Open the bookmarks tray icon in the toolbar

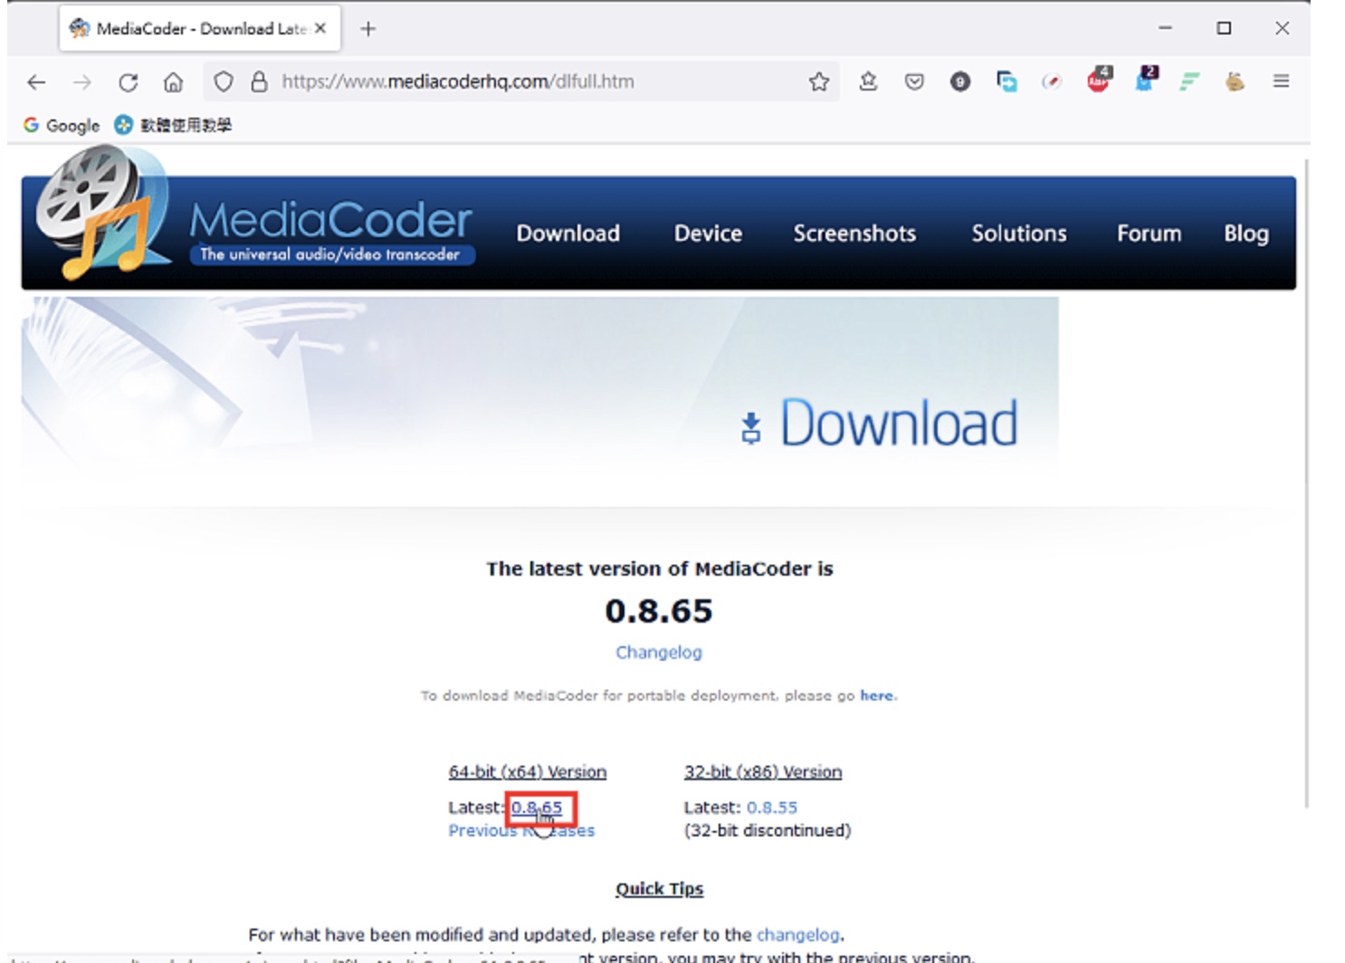[x=868, y=81]
